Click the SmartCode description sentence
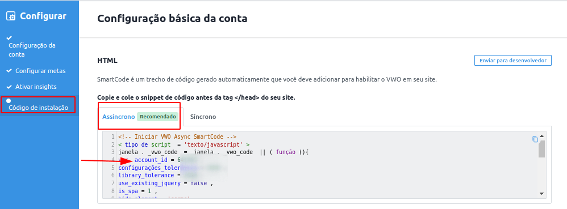Image resolution: width=567 pixels, height=209 pixels. 267,79
